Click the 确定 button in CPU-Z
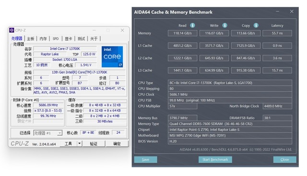This screenshot has width=307, height=176. click(x=117, y=143)
